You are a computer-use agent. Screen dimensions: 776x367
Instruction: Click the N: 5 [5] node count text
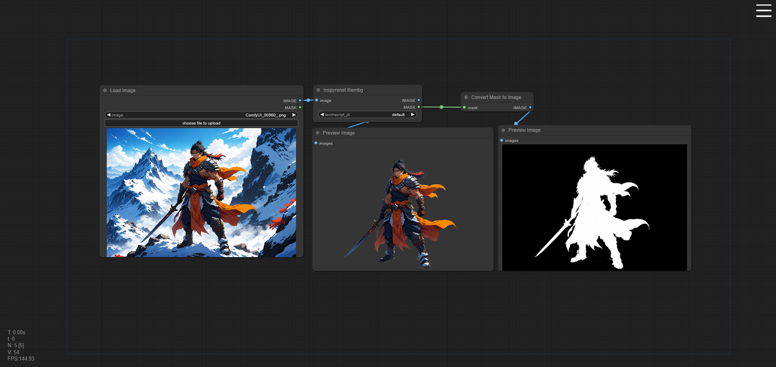16,345
